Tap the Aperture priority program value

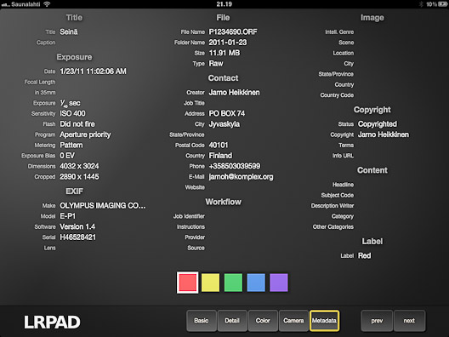[85, 134]
